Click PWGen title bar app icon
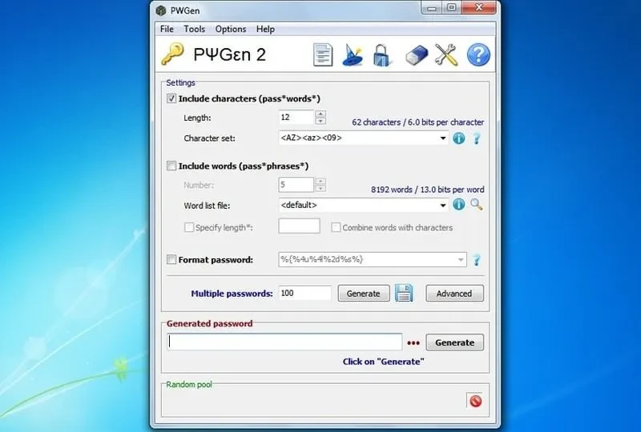Viewport: 641px width, 432px height. tap(161, 10)
